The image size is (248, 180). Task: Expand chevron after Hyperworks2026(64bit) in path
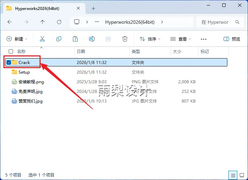162,22
